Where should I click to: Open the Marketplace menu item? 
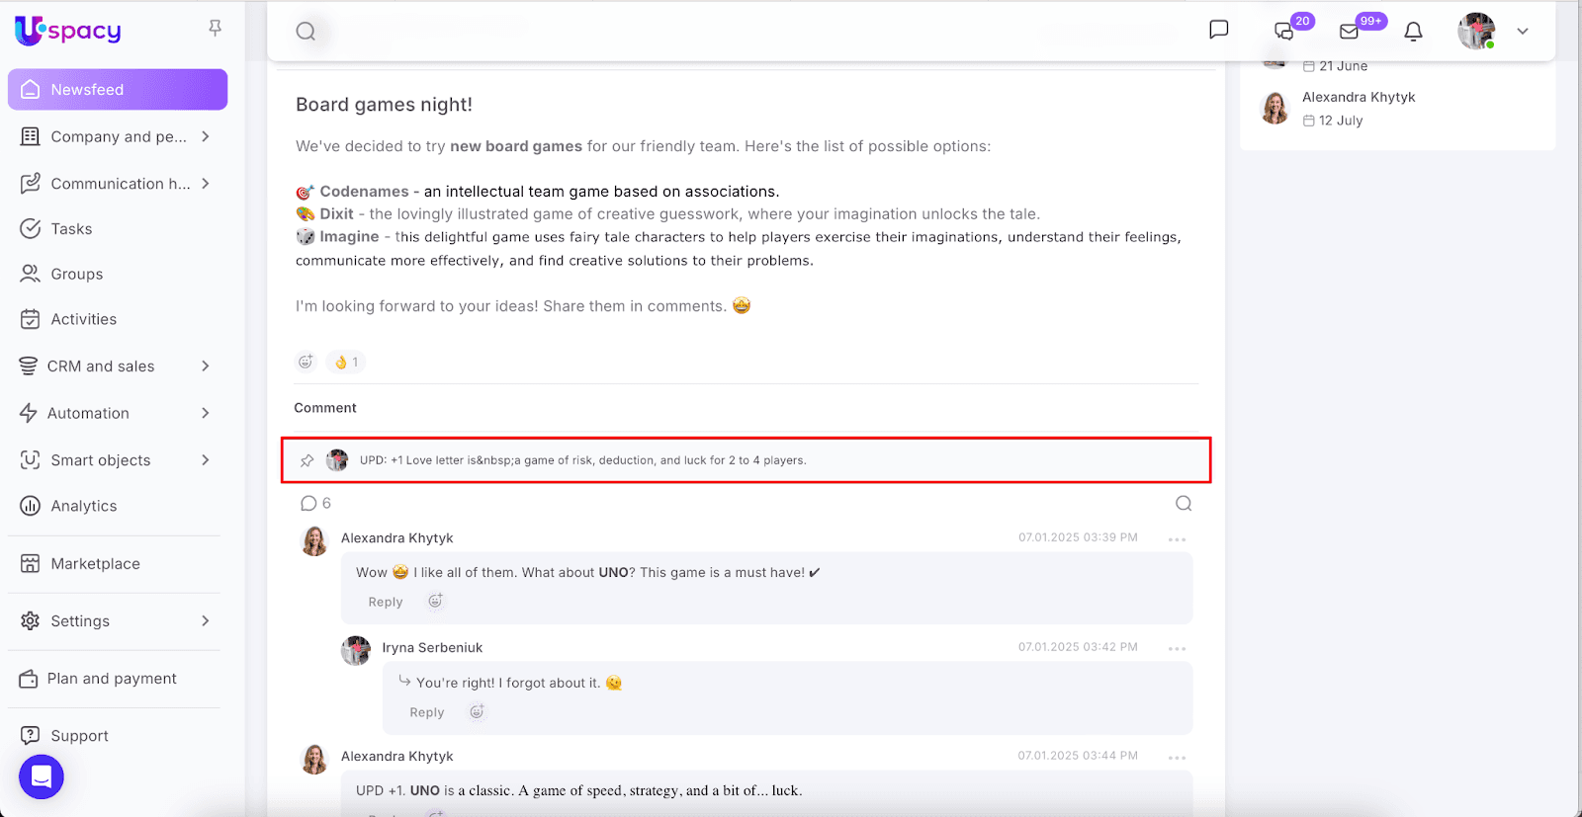point(95,564)
